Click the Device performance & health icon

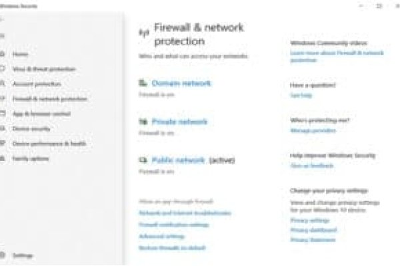3,144
